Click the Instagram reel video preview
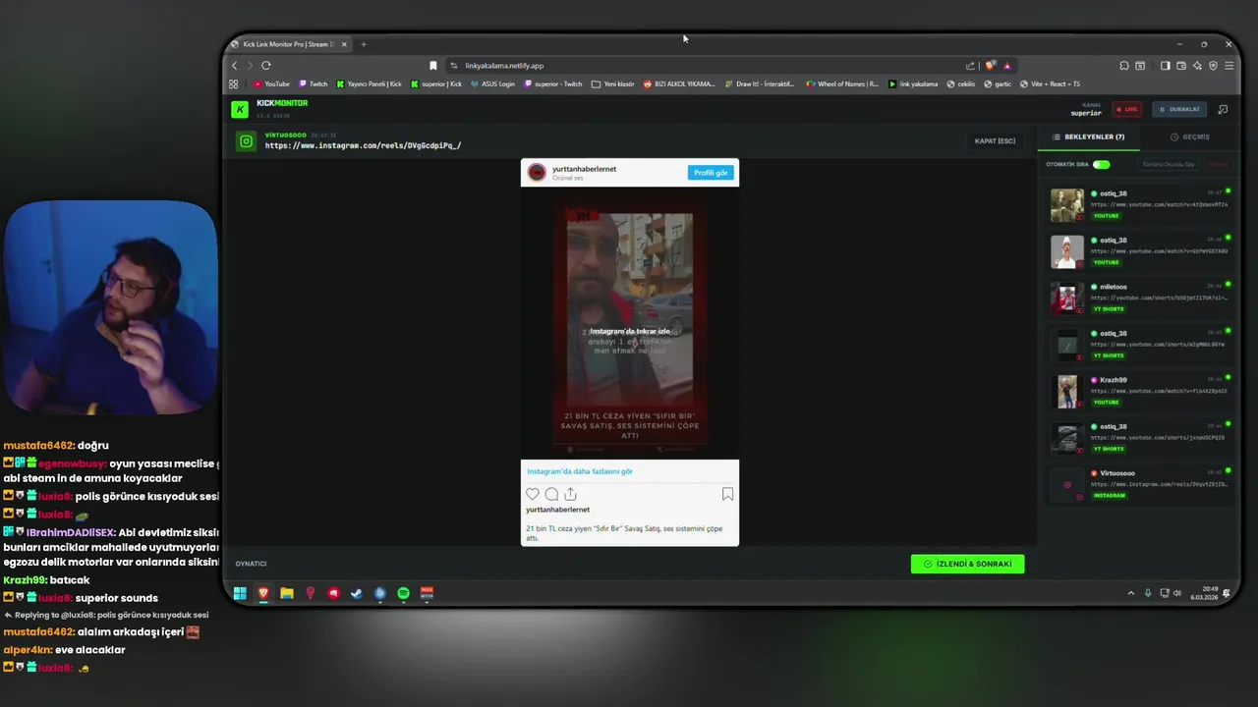1258x707 pixels. pyautogui.click(x=629, y=321)
